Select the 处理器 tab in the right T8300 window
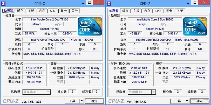Screen dimensions: 211x105 pos(114,11)
